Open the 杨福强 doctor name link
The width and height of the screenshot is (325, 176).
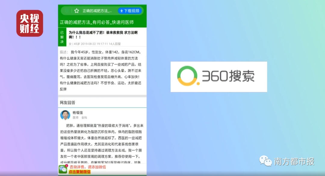pos(77,113)
